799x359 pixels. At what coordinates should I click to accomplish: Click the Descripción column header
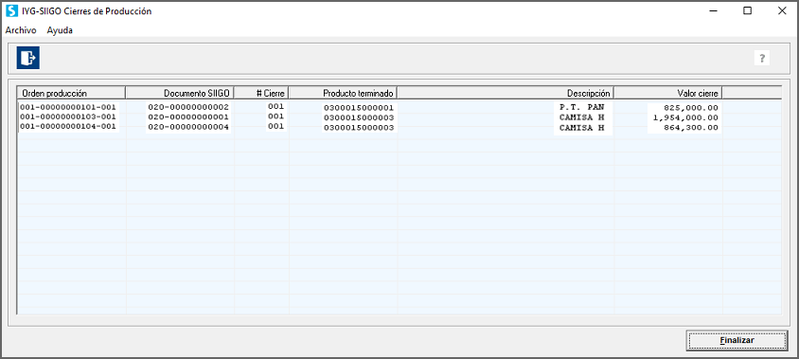click(x=506, y=93)
